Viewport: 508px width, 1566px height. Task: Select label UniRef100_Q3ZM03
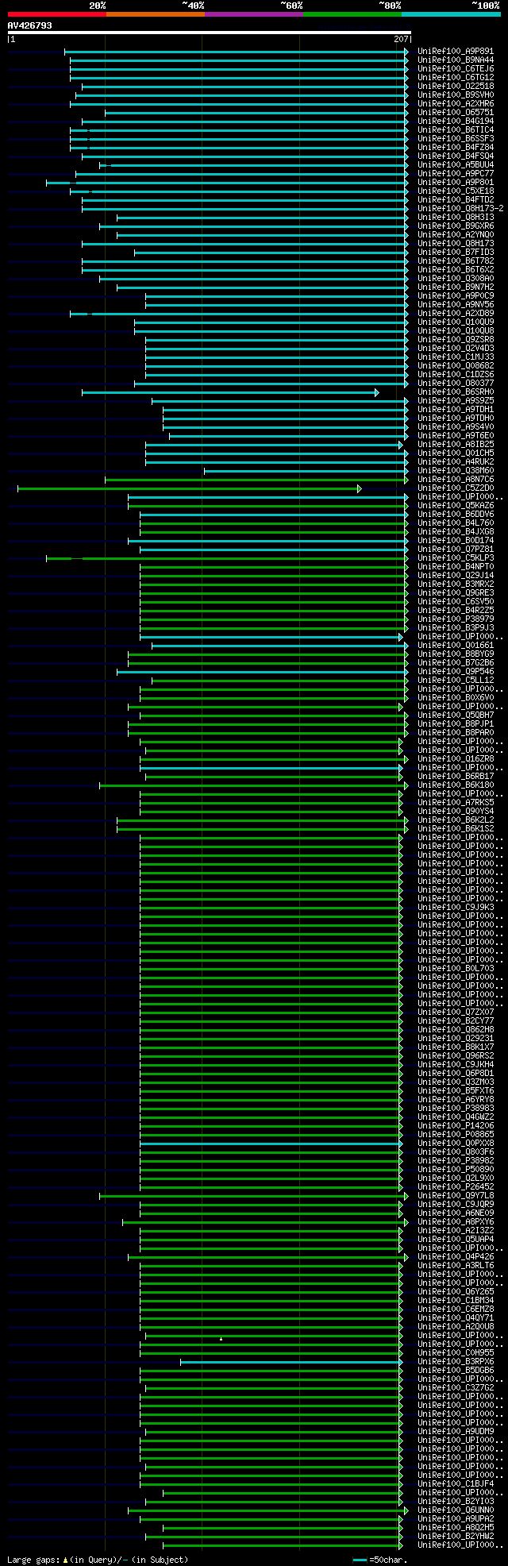point(456,1082)
